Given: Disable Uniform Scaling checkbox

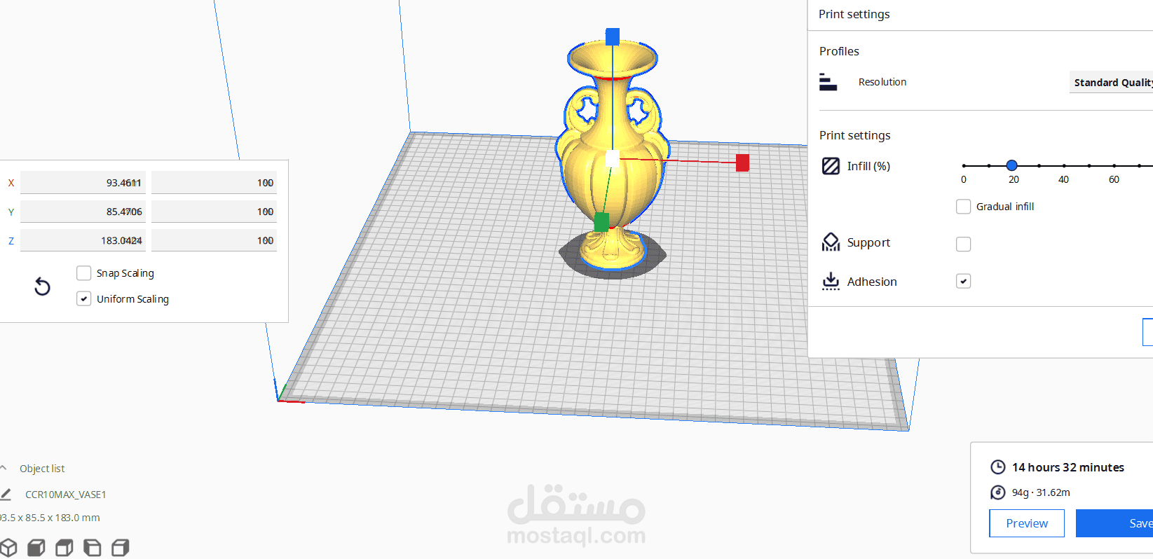Looking at the screenshot, I should [83, 298].
